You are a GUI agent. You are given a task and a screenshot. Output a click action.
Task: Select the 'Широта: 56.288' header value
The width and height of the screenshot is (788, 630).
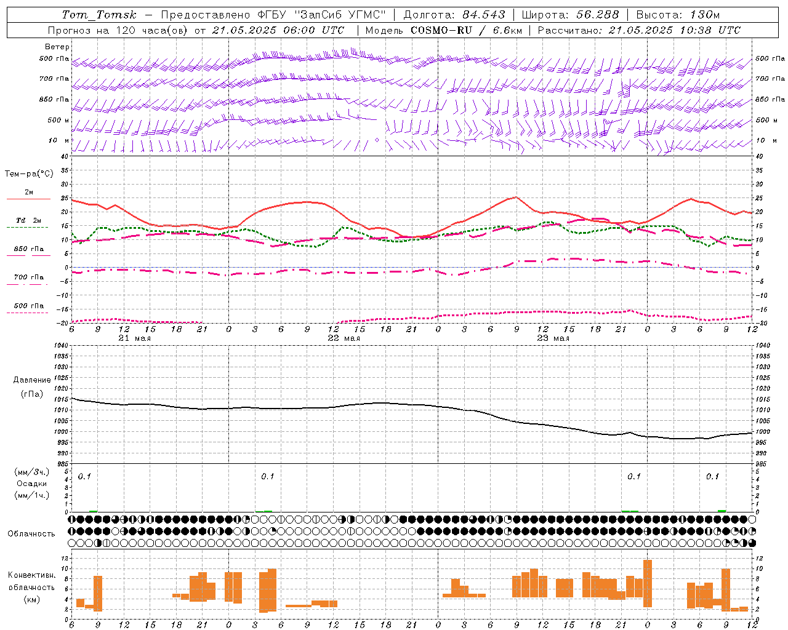point(570,15)
